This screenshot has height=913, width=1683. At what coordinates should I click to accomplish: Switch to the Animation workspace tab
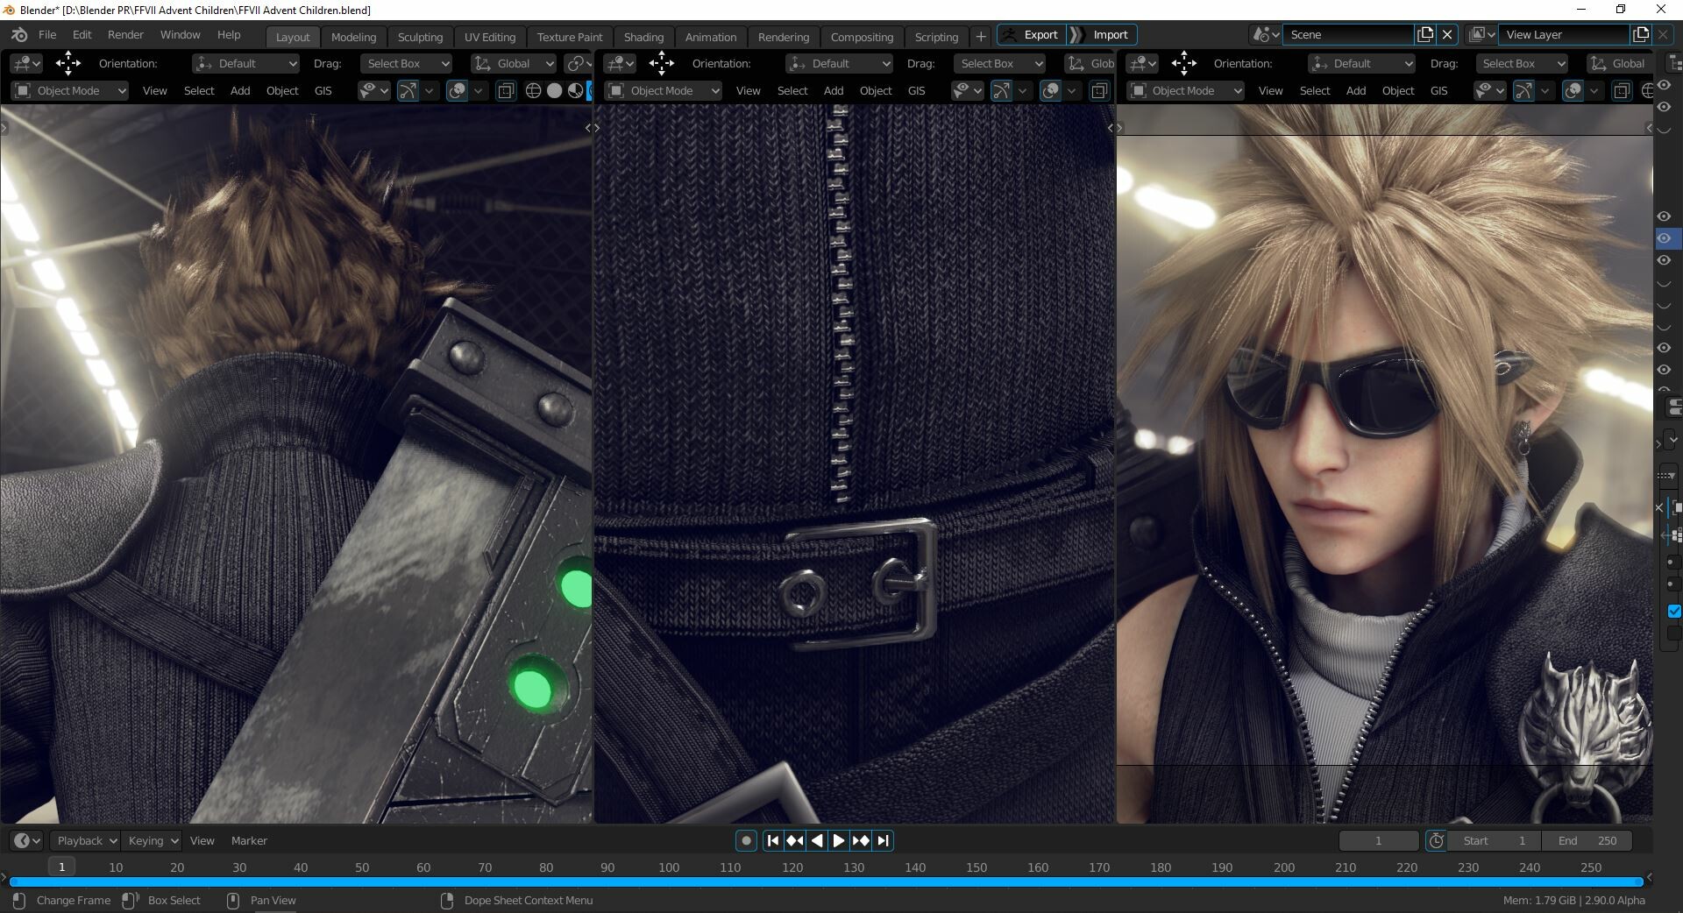711,37
